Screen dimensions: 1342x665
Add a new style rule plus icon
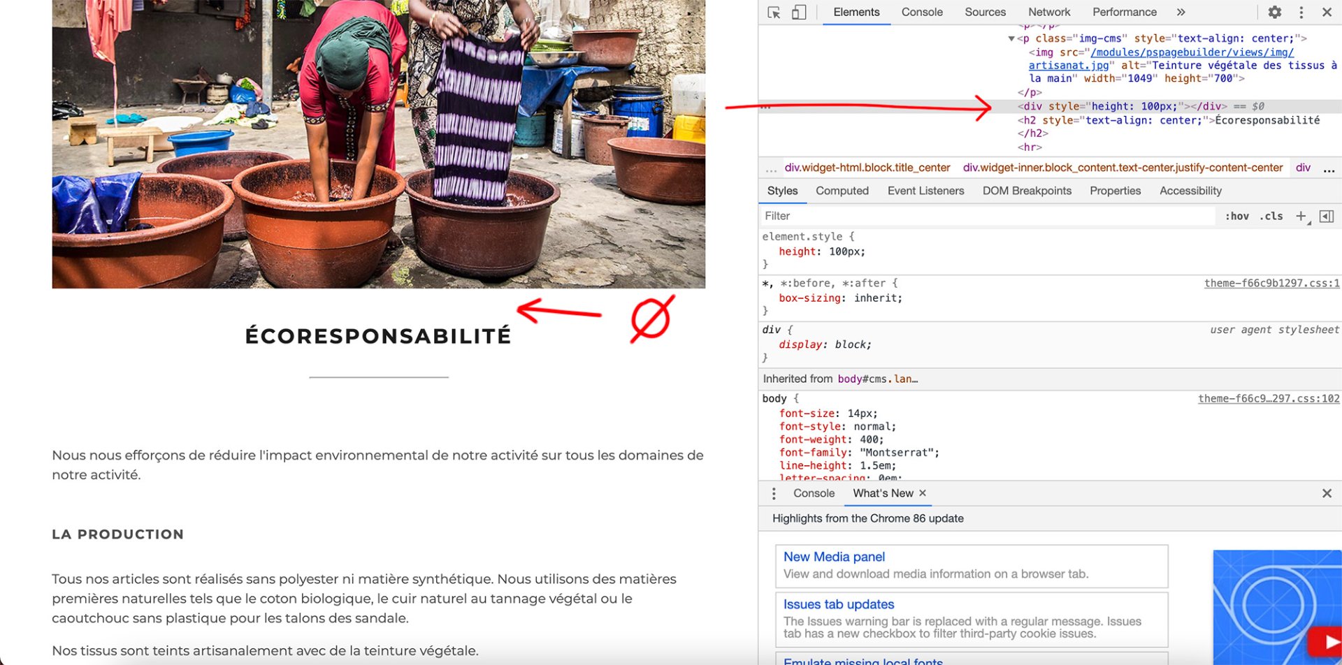tap(1301, 217)
